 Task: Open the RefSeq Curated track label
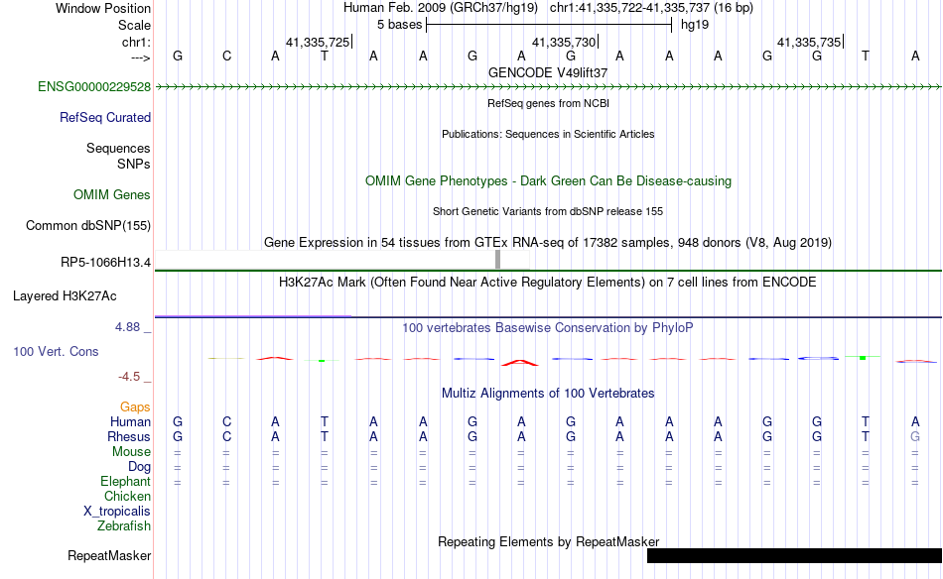[105, 117]
